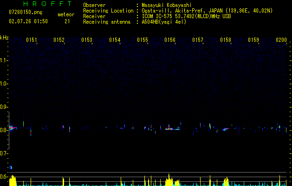Click the 0158 time marker
This screenshot has height=186, width=292.
(226, 40)
